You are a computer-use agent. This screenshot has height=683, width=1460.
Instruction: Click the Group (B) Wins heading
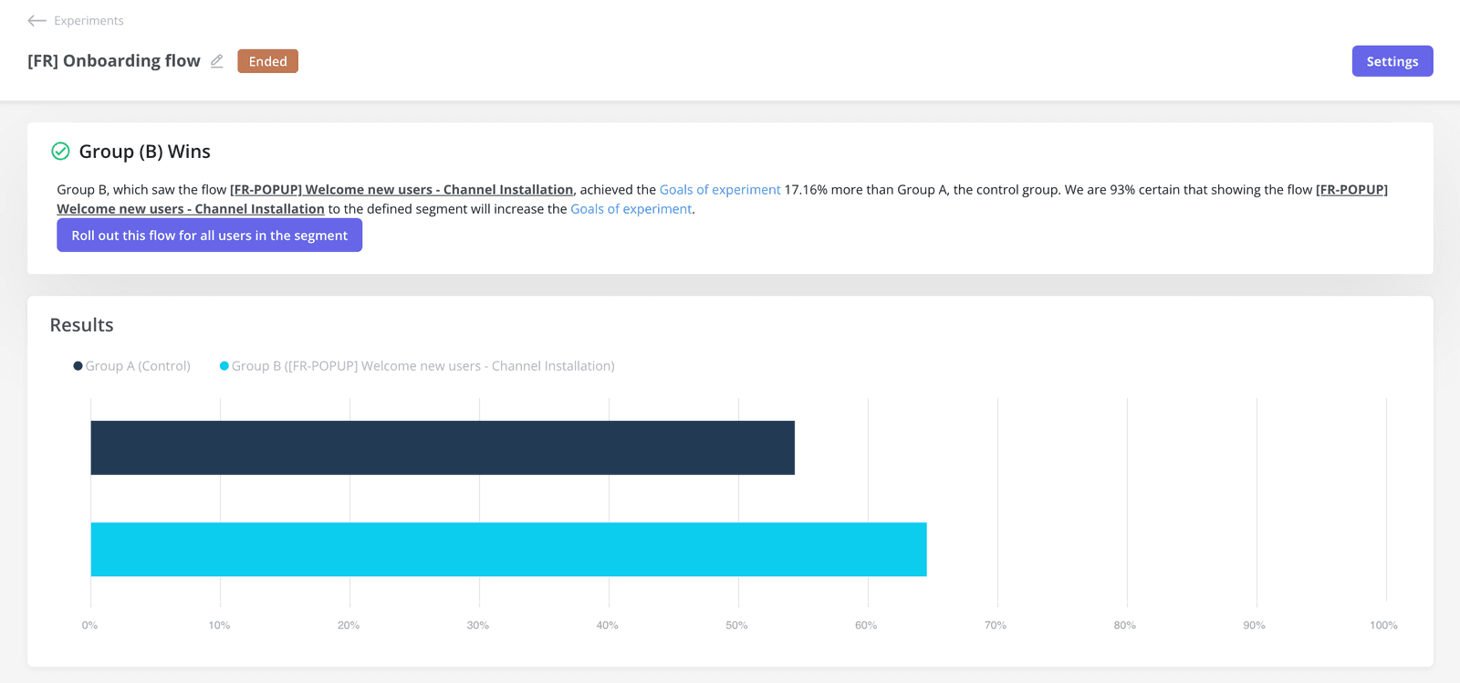pos(144,152)
